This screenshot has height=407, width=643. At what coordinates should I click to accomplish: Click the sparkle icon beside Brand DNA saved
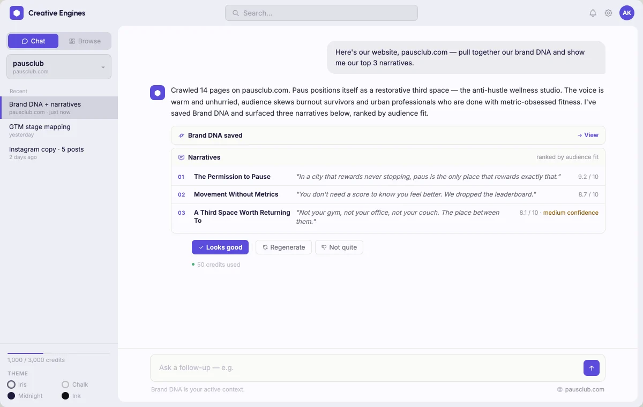[x=181, y=135]
